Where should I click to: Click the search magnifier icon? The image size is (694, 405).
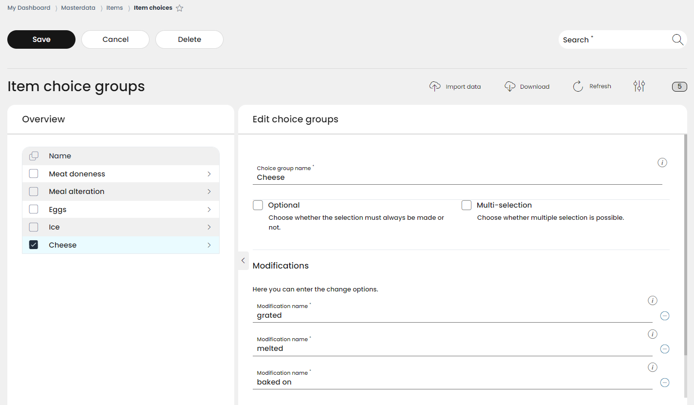677,39
